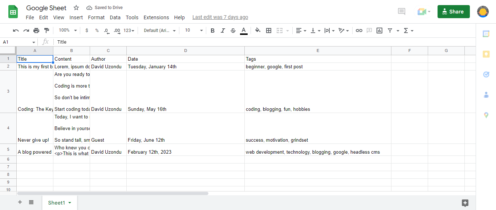Switch to the Sheet1 tab

tap(57, 203)
